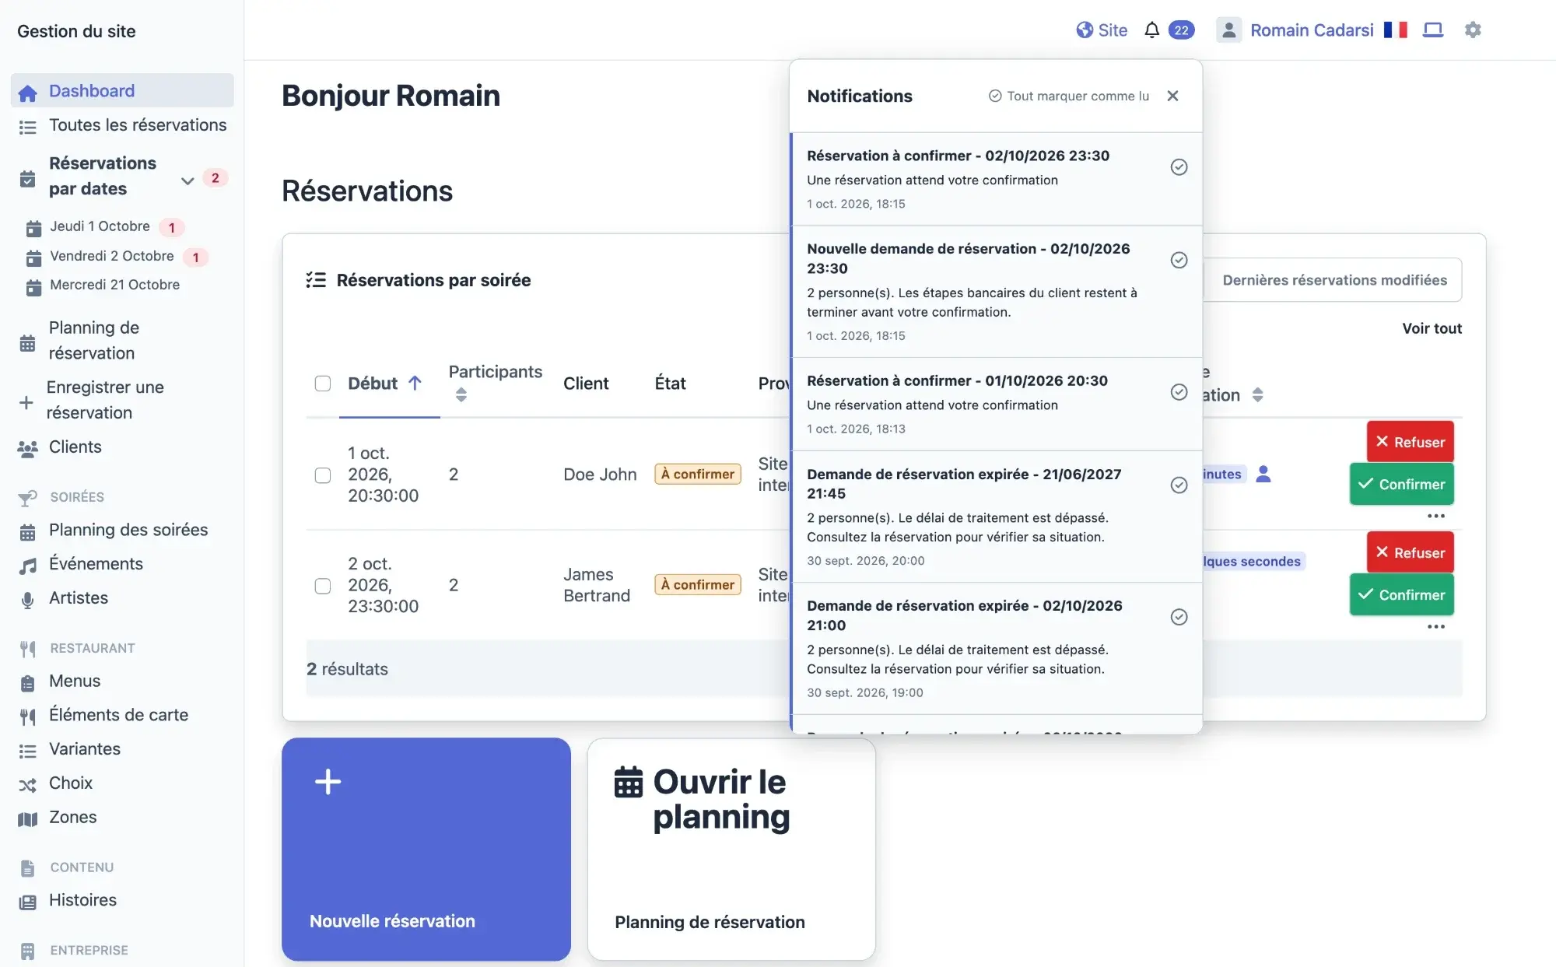This screenshot has width=1556, height=967.
Task: Refuse the Doe John reservation
Action: tap(1410, 442)
